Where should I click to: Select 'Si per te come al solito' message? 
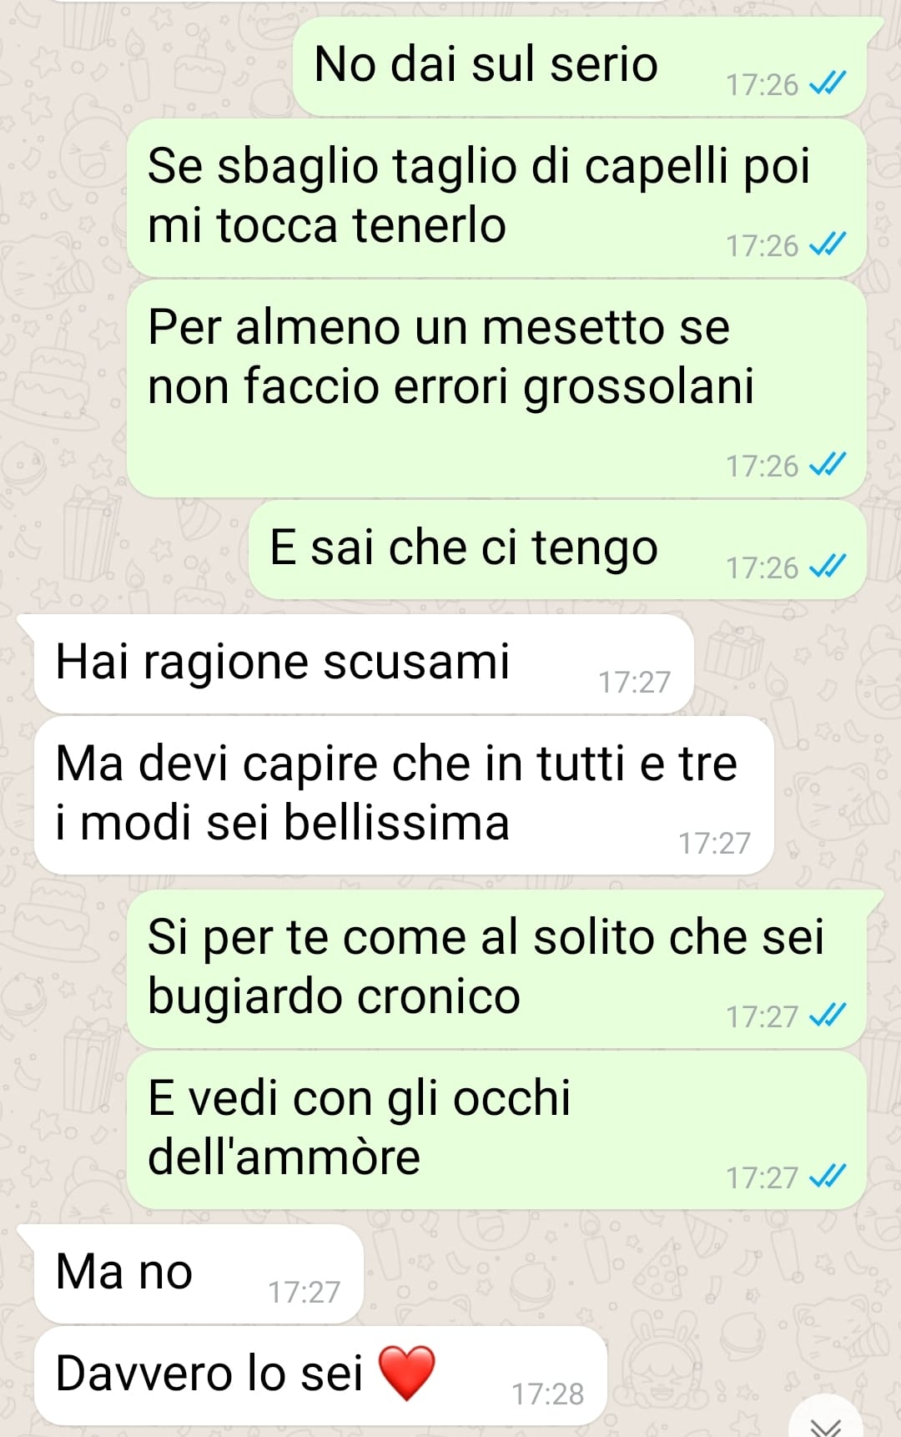496,969
